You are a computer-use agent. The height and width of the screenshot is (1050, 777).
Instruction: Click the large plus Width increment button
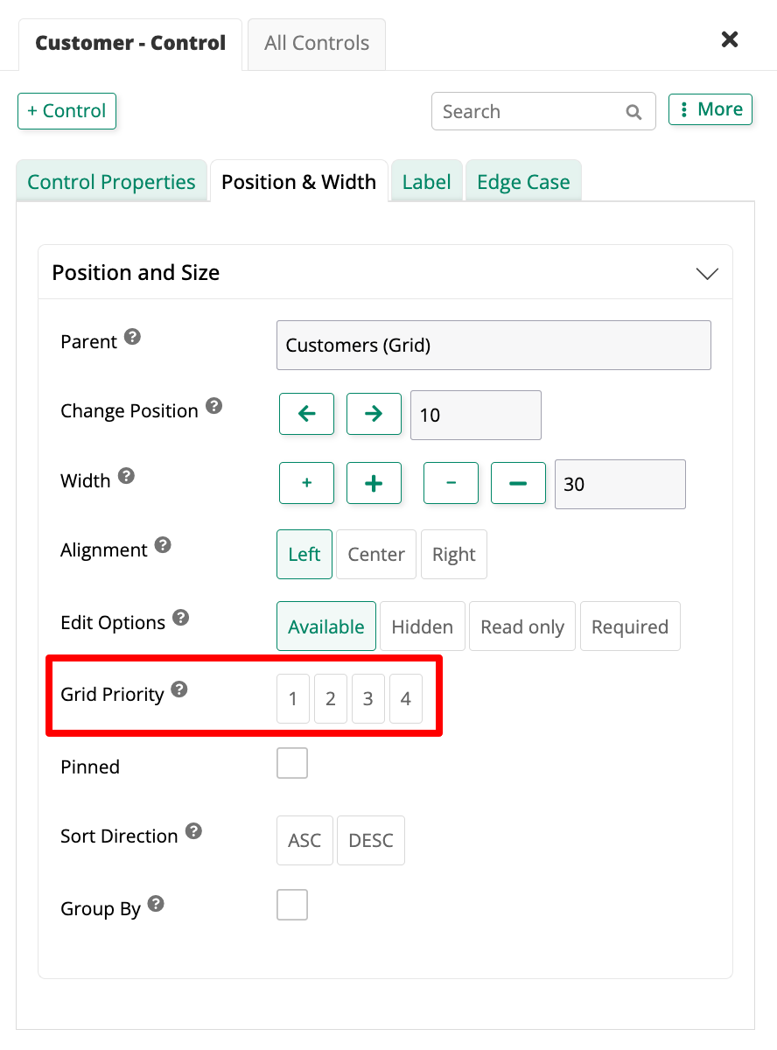point(374,482)
